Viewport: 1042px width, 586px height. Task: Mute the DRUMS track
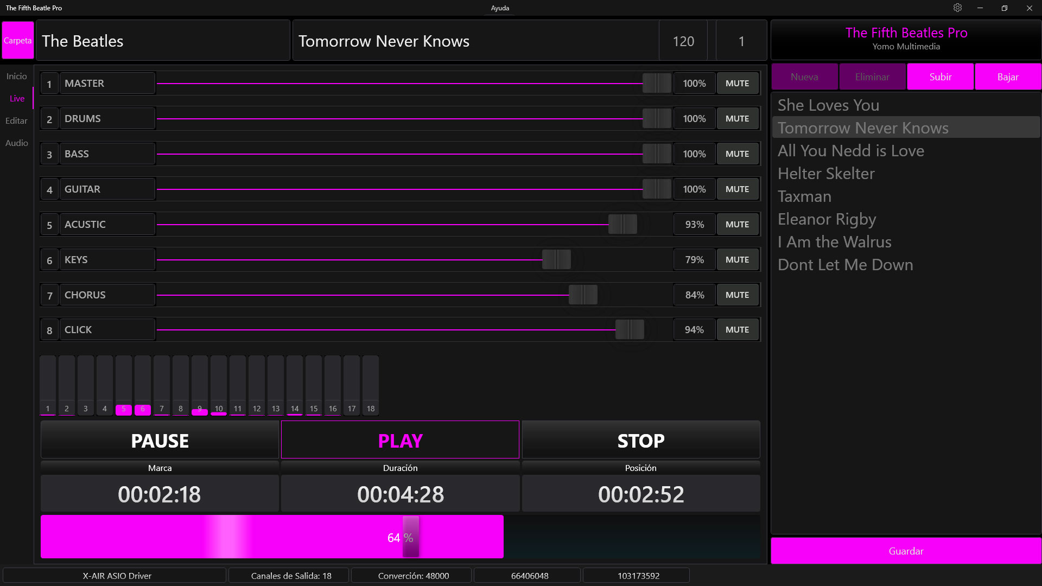[737, 119]
